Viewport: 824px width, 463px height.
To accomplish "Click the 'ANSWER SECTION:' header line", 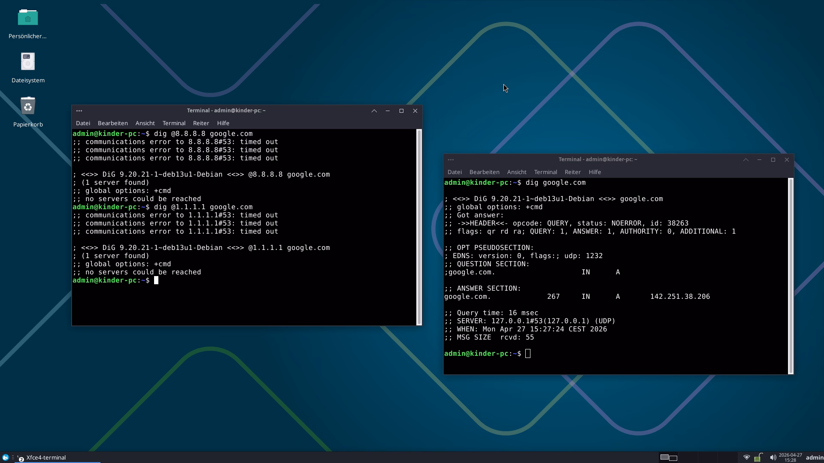I will (x=483, y=289).
